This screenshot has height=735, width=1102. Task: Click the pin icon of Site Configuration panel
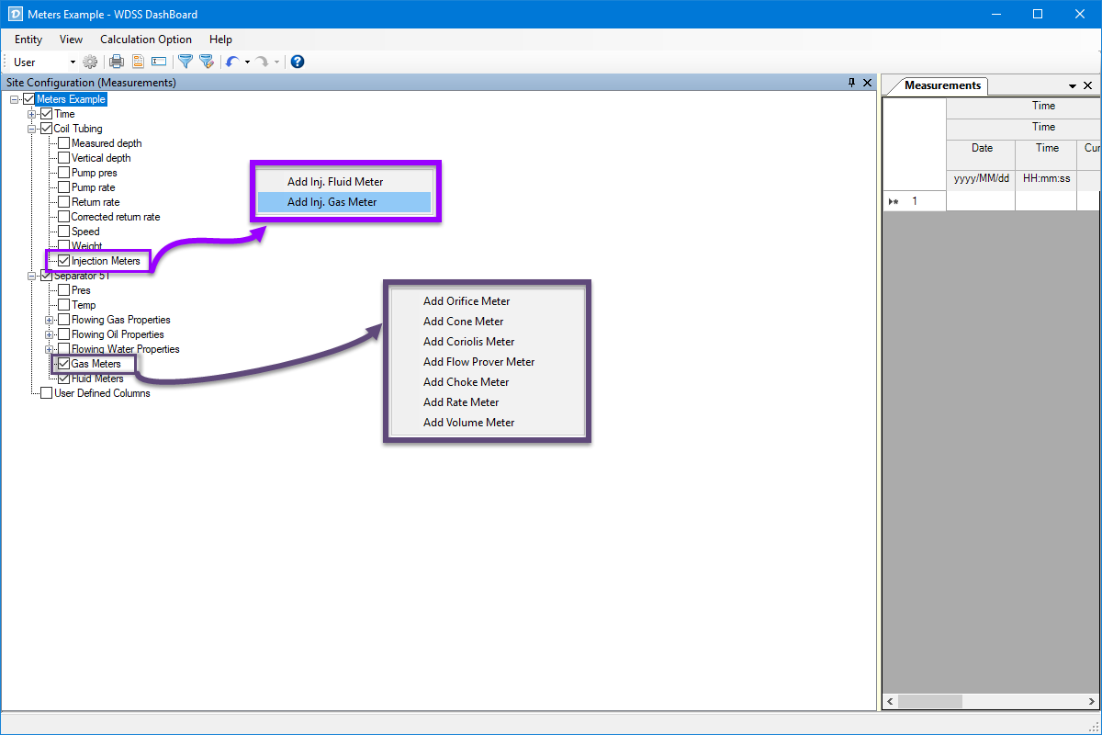click(851, 83)
